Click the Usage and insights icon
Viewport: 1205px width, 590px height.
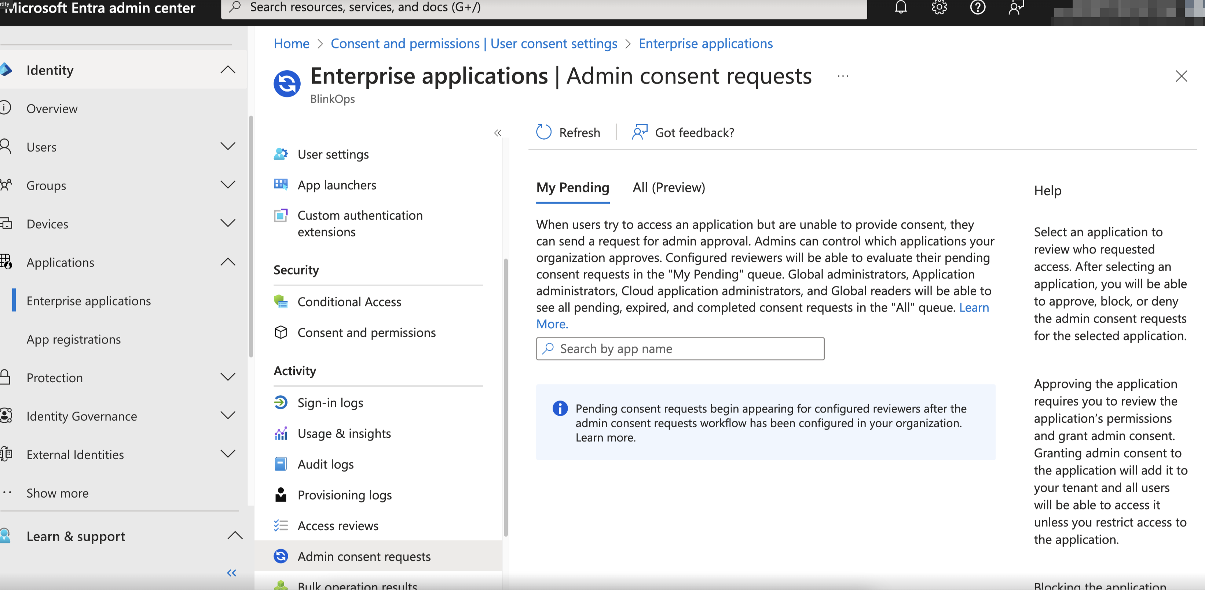point(282,432)
